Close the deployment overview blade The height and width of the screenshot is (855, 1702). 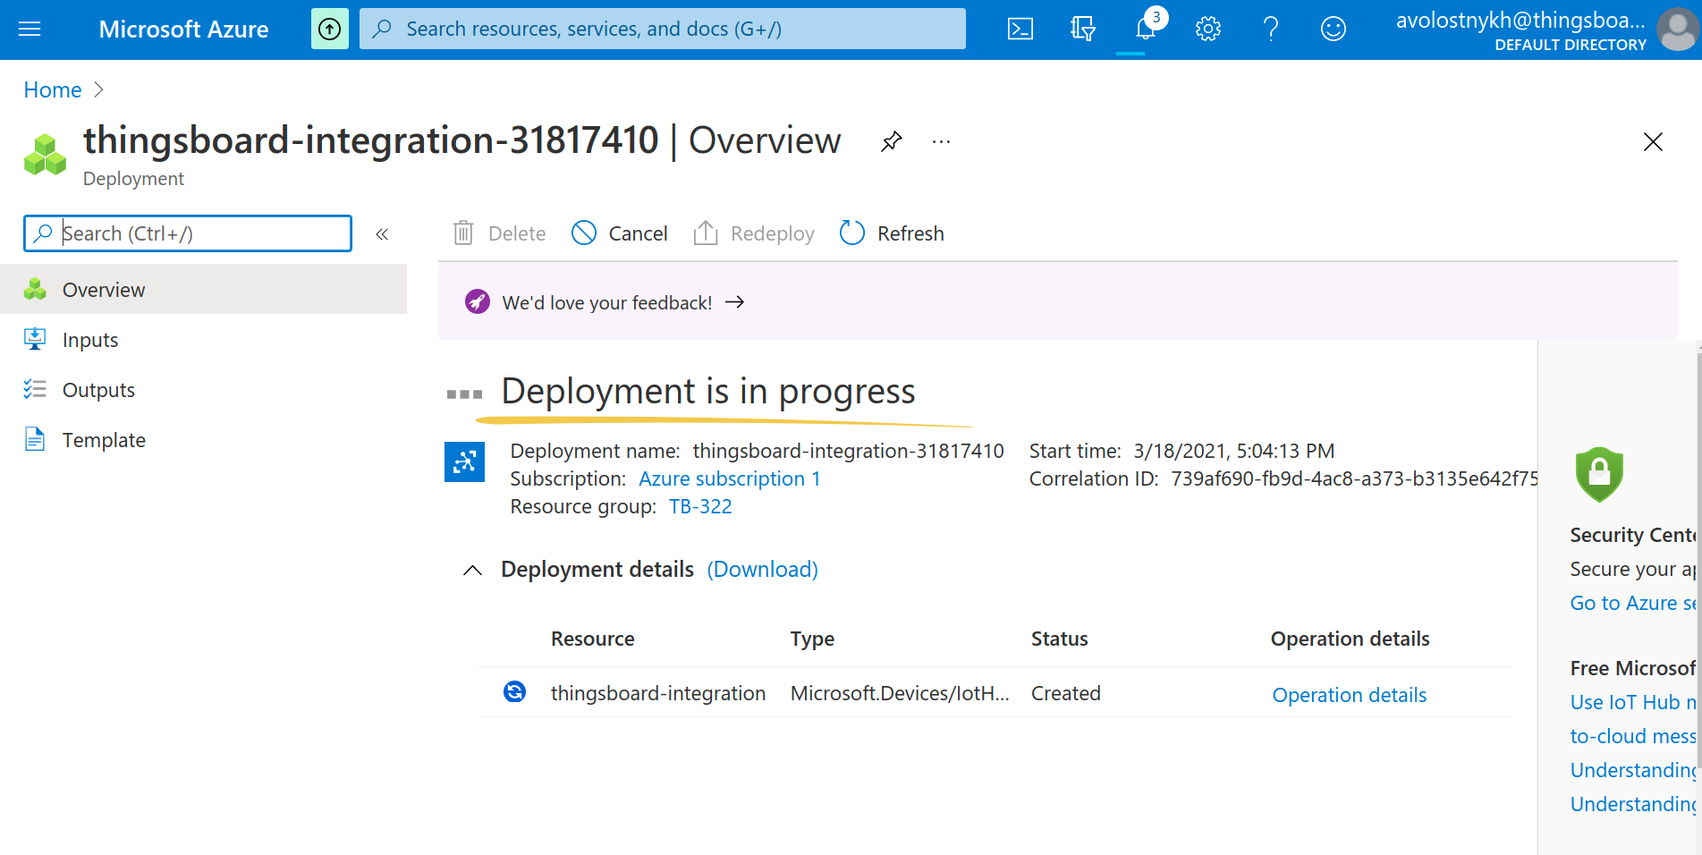click(1653, 141)
